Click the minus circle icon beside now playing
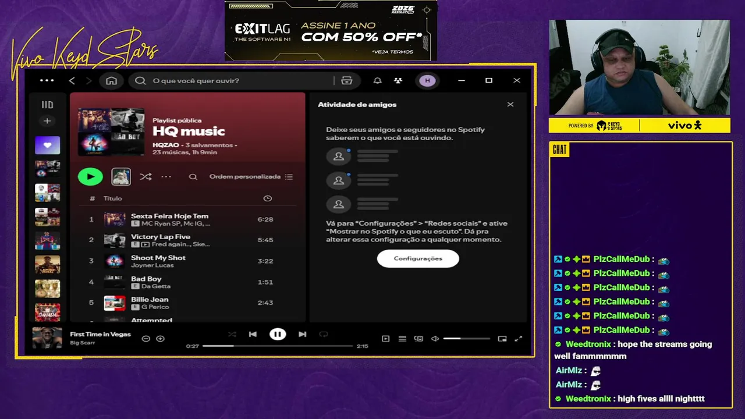 (146, 339)
